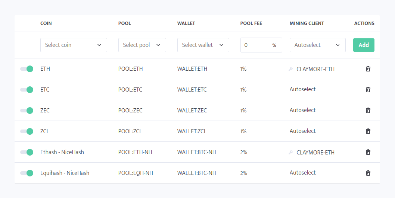
Task: Click wrench icon in Ethash - NiceHash row
Action: point(291,152)
